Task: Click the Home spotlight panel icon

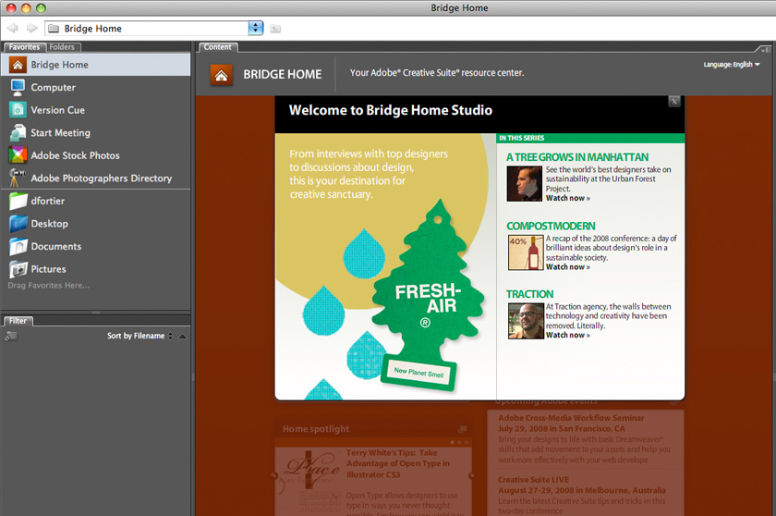Action: pos(462,429)
